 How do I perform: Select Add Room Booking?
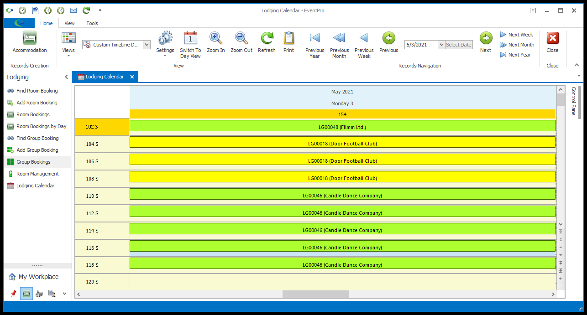tap(37, 103)
